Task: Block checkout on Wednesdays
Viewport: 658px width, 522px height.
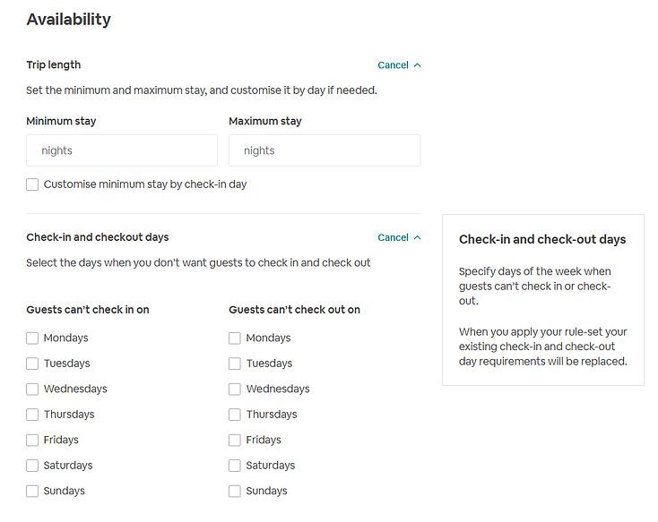Action: point(235,389)
